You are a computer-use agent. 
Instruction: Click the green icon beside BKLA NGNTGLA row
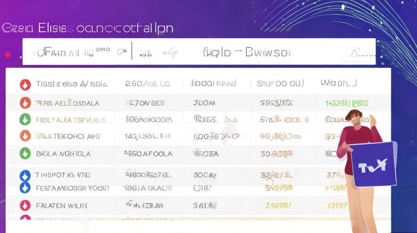(25, 153)
